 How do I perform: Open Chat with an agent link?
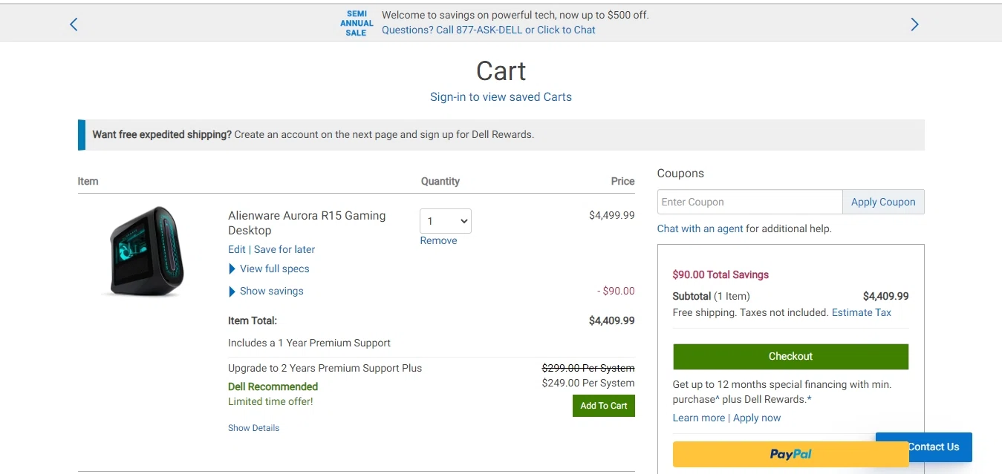[700, 228]
